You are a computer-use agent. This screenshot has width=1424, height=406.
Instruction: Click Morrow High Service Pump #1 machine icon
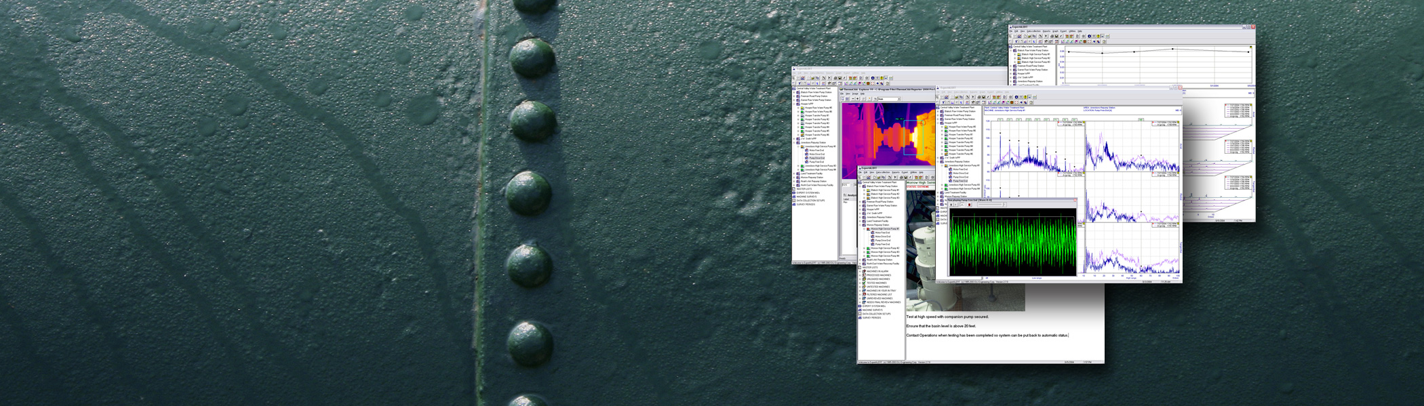coord(869,229)
